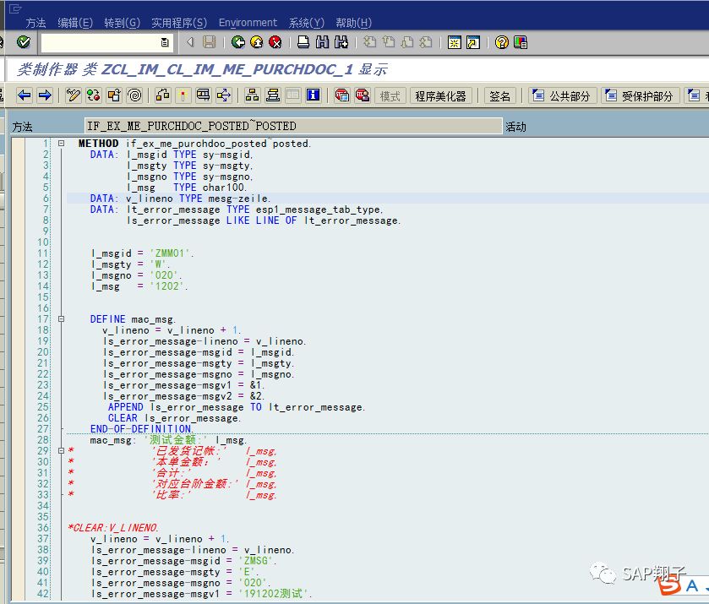This screenshot has height=604, width=709.
Task: Click the blue left navigation arrow
Action: coord(24,95)
